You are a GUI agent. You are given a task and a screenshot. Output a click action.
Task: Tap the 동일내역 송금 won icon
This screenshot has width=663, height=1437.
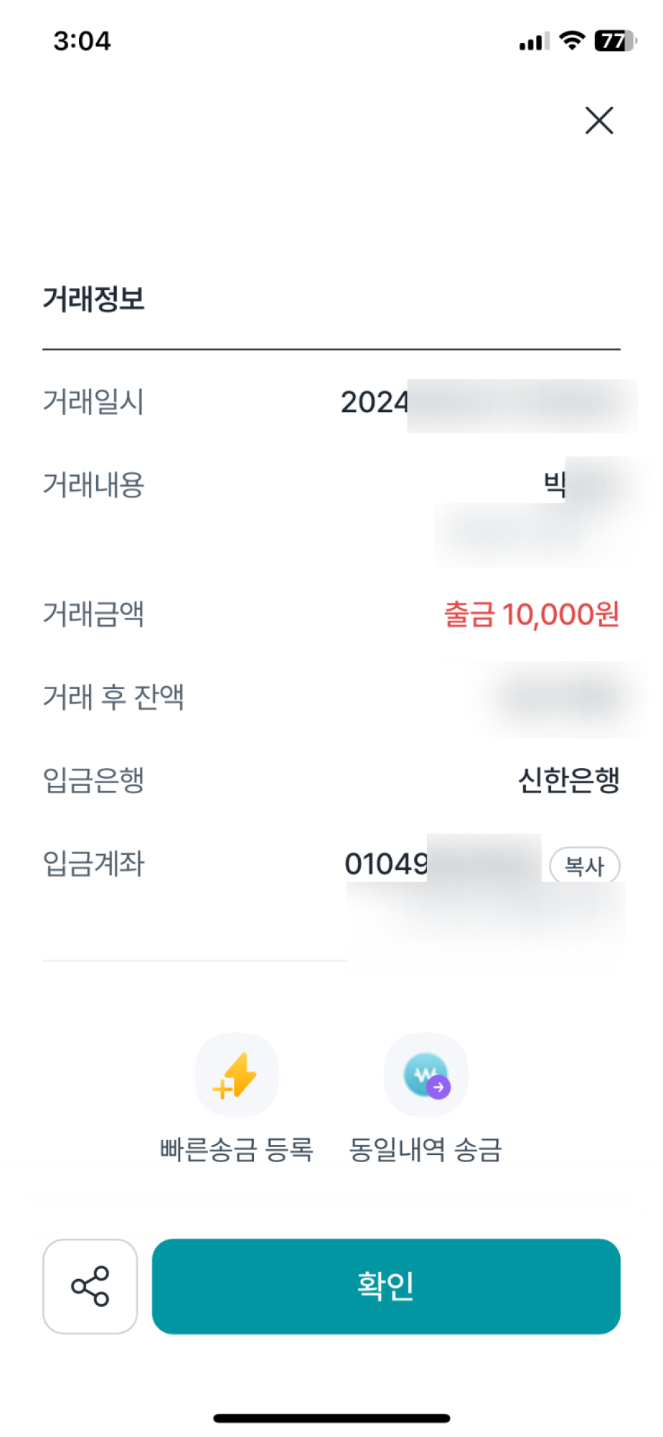point(426,1075)
